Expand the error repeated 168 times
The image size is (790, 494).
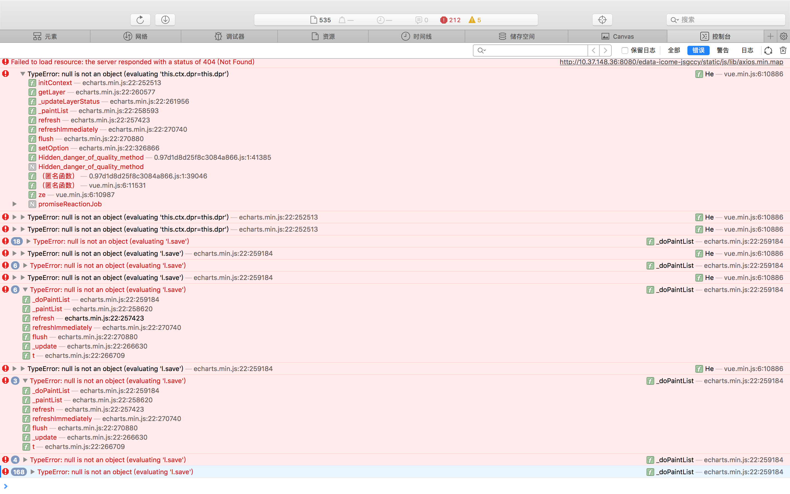[32, 472]
